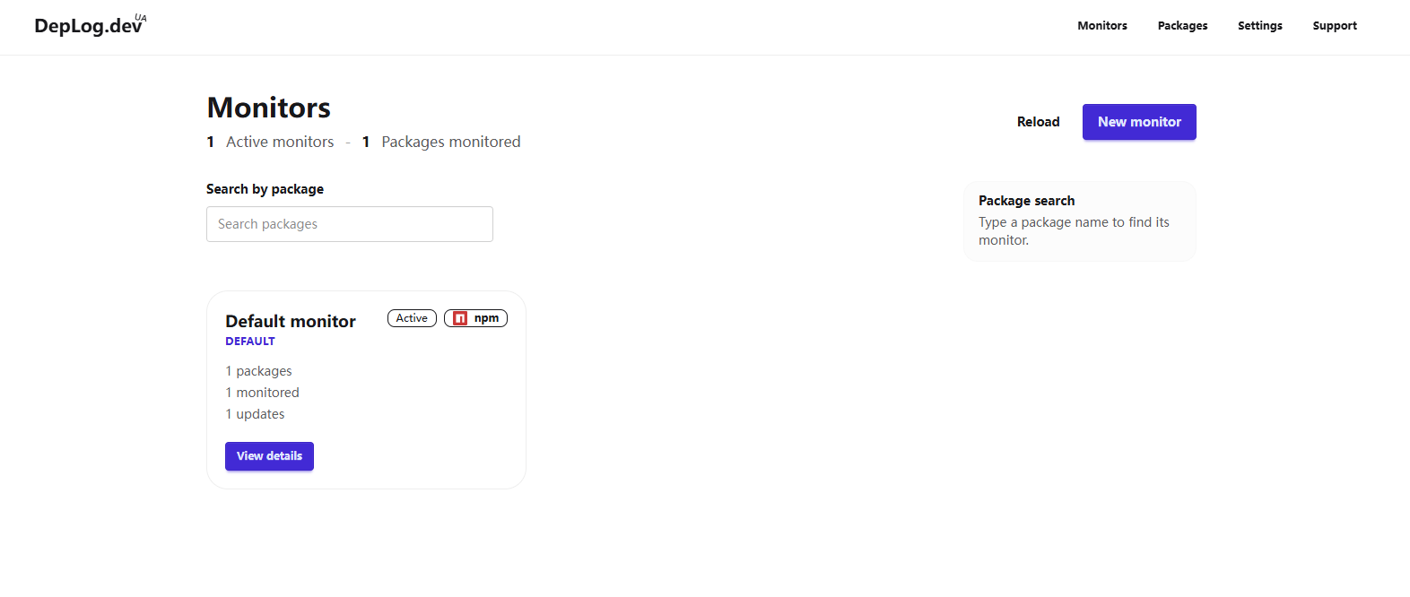Open Settings from the top navigation
The width and height of the screenshot is (1410, 597).
point(1259,26)
